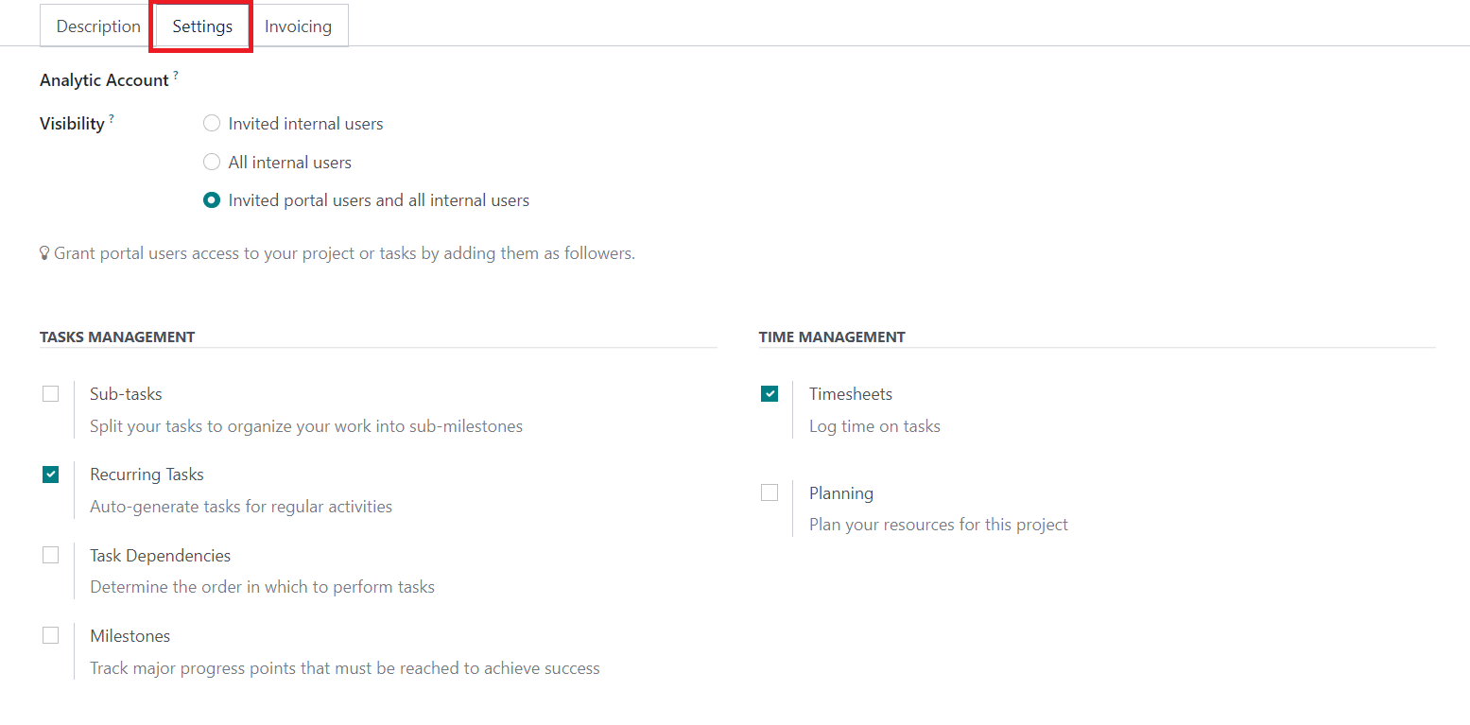Uncheck the Recurring Tasks checkbox

point(51,475)
